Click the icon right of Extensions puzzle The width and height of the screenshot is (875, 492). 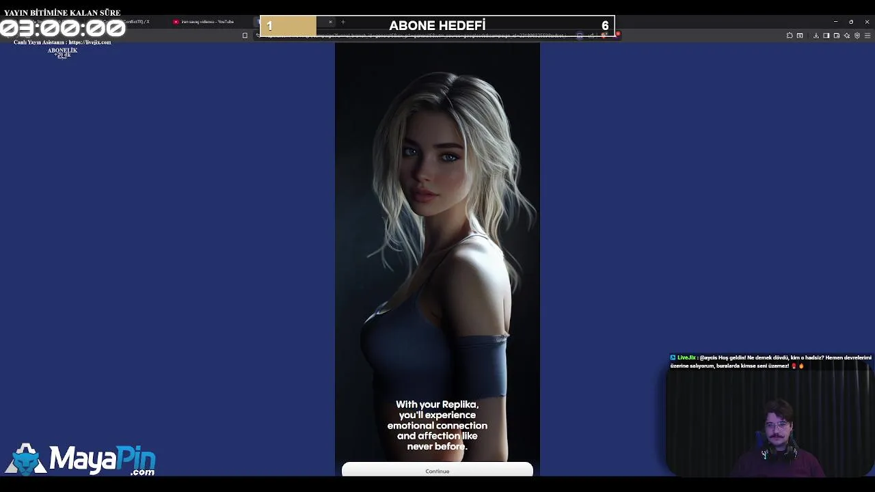800,36
